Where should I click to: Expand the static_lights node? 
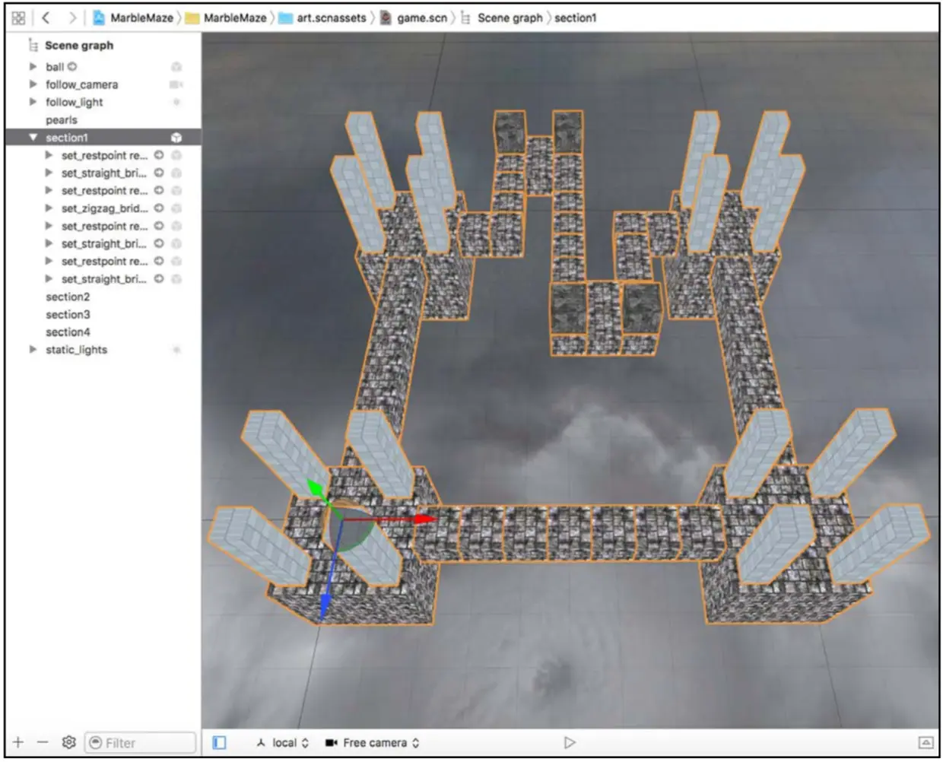tap(33, 350)
